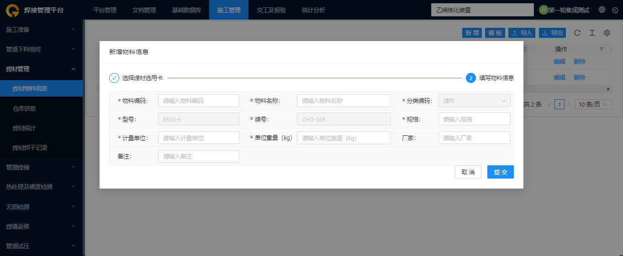This screenshot has width=623, height=256.
Task: Click the welding platform logo
Action: 12,10
